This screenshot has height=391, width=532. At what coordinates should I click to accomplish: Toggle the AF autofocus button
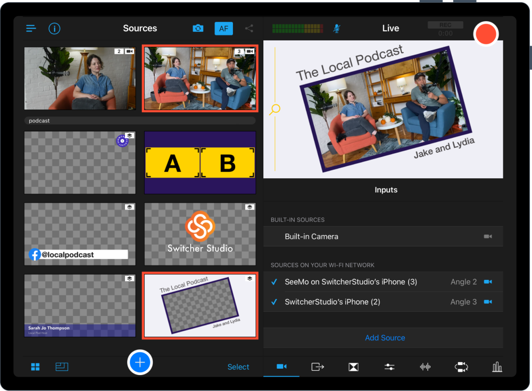223,28
